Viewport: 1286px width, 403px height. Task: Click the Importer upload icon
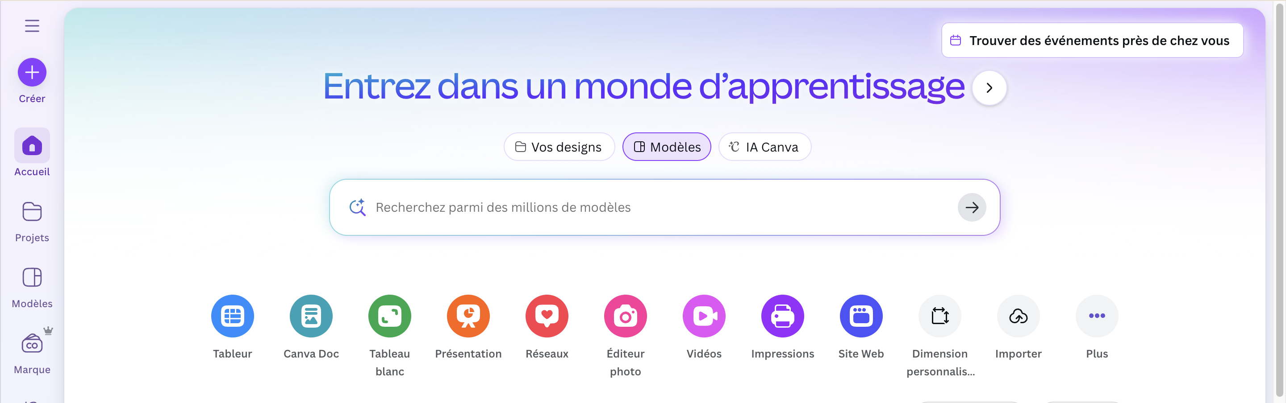pos(1019,316)
